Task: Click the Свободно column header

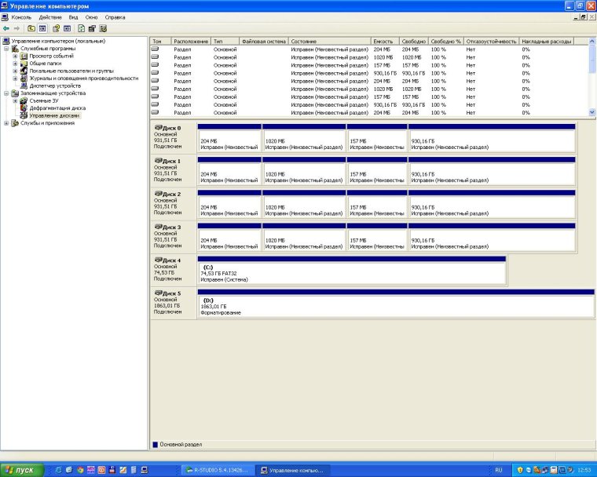Action: point(414,41)
